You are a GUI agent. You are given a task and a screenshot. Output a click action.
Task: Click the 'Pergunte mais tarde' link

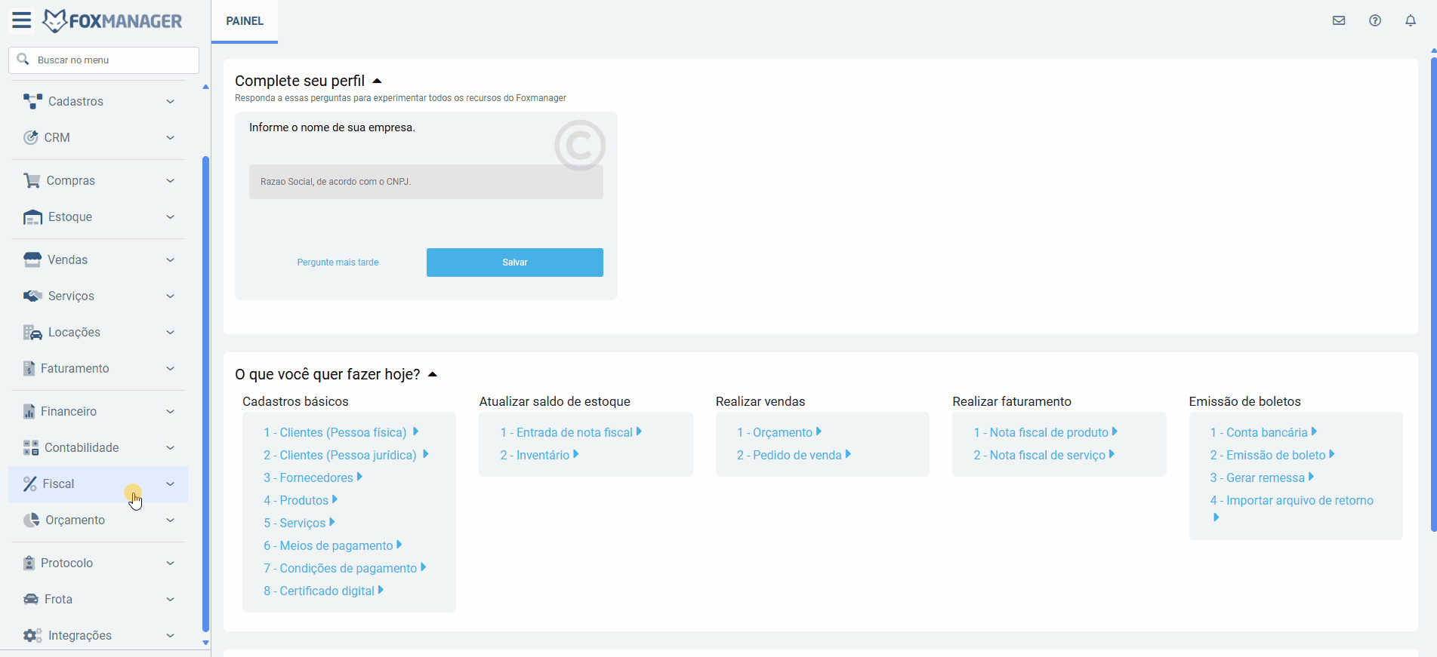pos(338,262)
